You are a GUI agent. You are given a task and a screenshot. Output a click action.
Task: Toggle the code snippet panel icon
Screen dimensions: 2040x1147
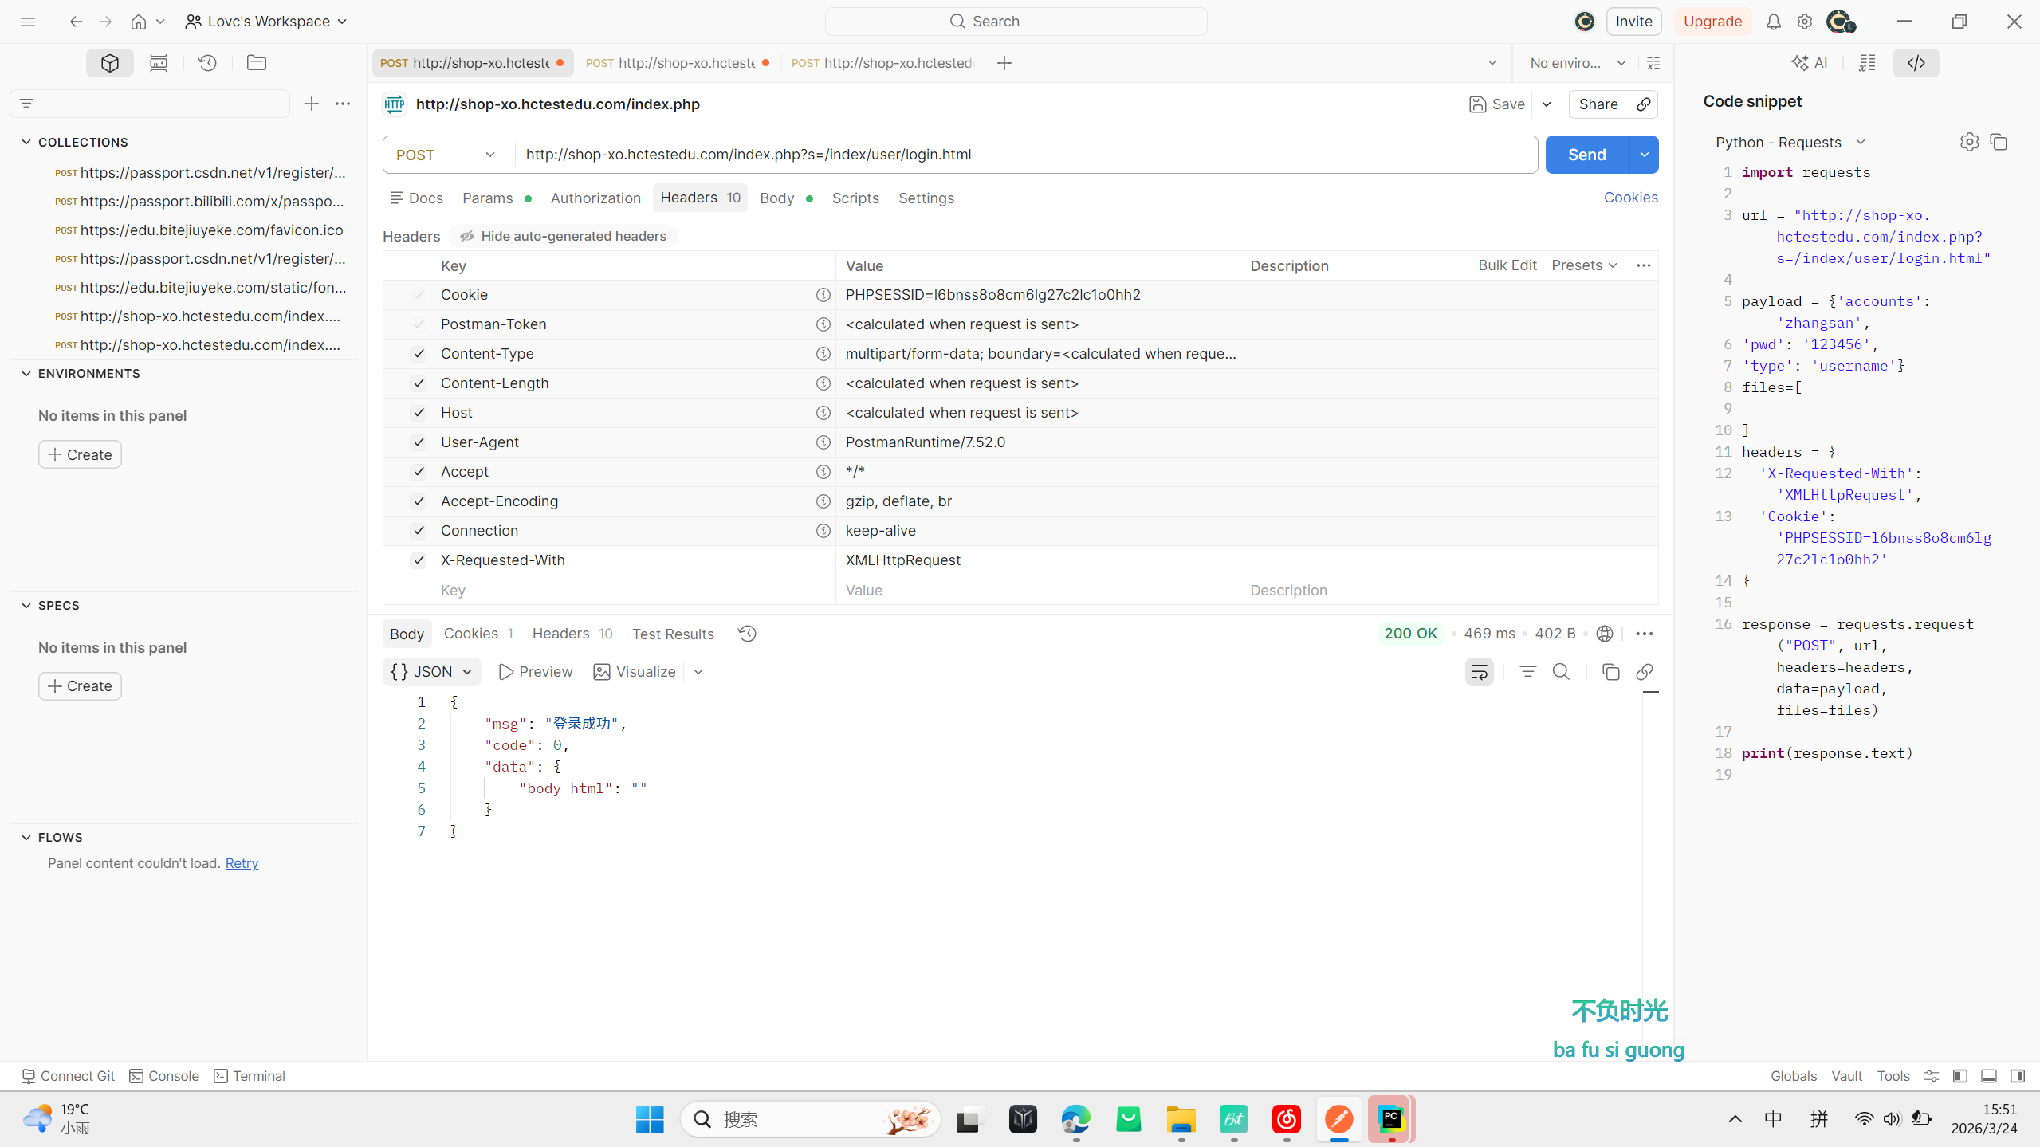[x=1916, y=62]
